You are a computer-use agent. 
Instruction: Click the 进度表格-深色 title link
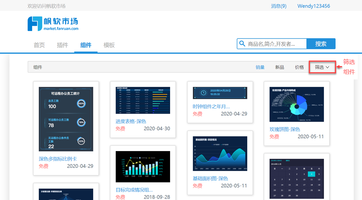click(131, 121)
